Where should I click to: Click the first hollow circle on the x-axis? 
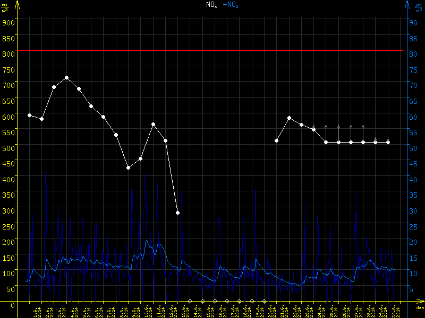(x=190, y=301)
